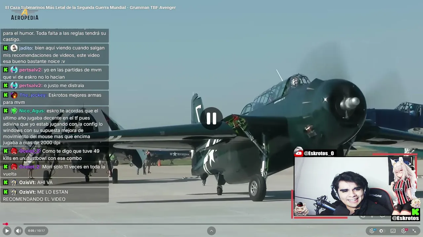Viewport: 423px width, 237px height.
Task: Click the Kick badge beside jadito's message
Action: point(6,48)
